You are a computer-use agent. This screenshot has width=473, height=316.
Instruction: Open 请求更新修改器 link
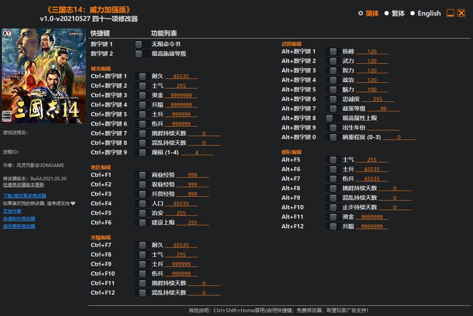19,226
